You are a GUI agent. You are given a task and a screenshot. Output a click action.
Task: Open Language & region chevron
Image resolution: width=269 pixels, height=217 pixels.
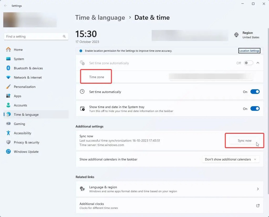coord(258,189)
